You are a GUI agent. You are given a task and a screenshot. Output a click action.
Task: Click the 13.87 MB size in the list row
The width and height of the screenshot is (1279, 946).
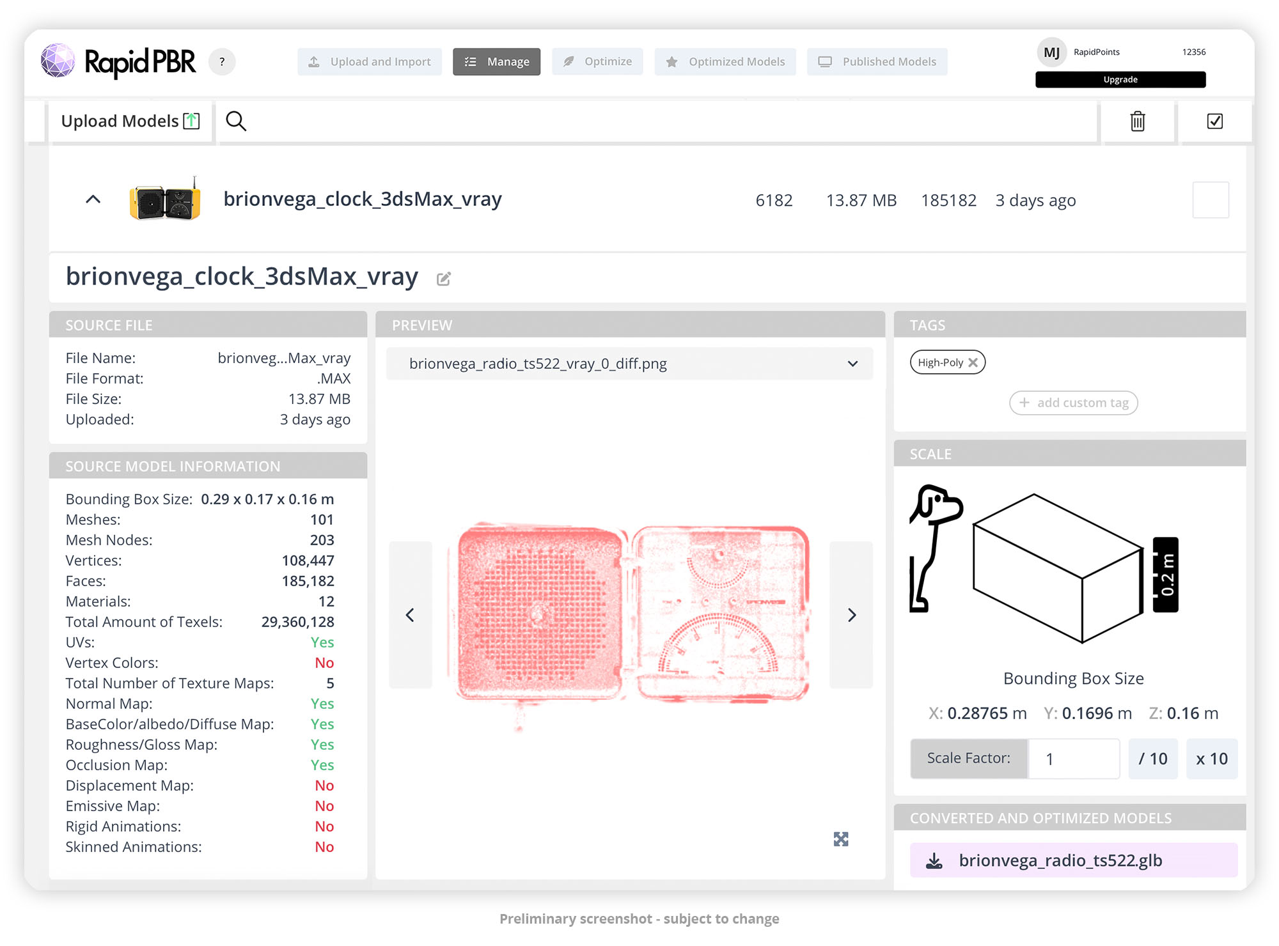[x=861, y=201]
